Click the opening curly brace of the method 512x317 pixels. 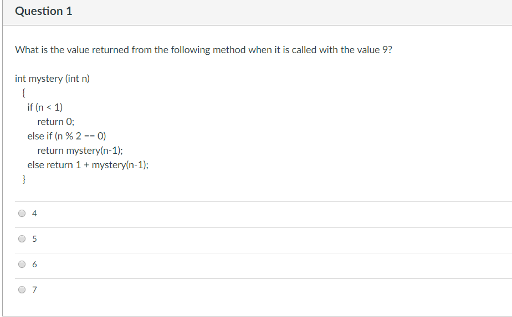(23, 92)
